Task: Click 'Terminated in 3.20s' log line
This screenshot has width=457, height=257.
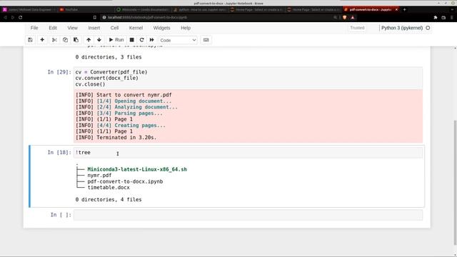Action: click(116, 138)
